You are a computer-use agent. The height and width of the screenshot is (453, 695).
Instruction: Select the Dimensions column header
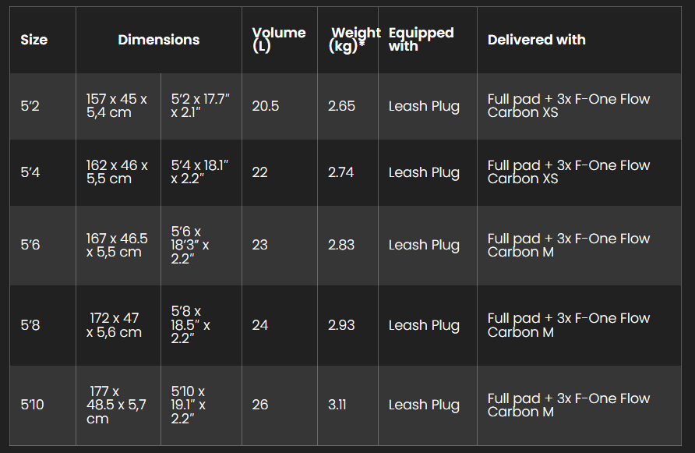pos(159,40)
